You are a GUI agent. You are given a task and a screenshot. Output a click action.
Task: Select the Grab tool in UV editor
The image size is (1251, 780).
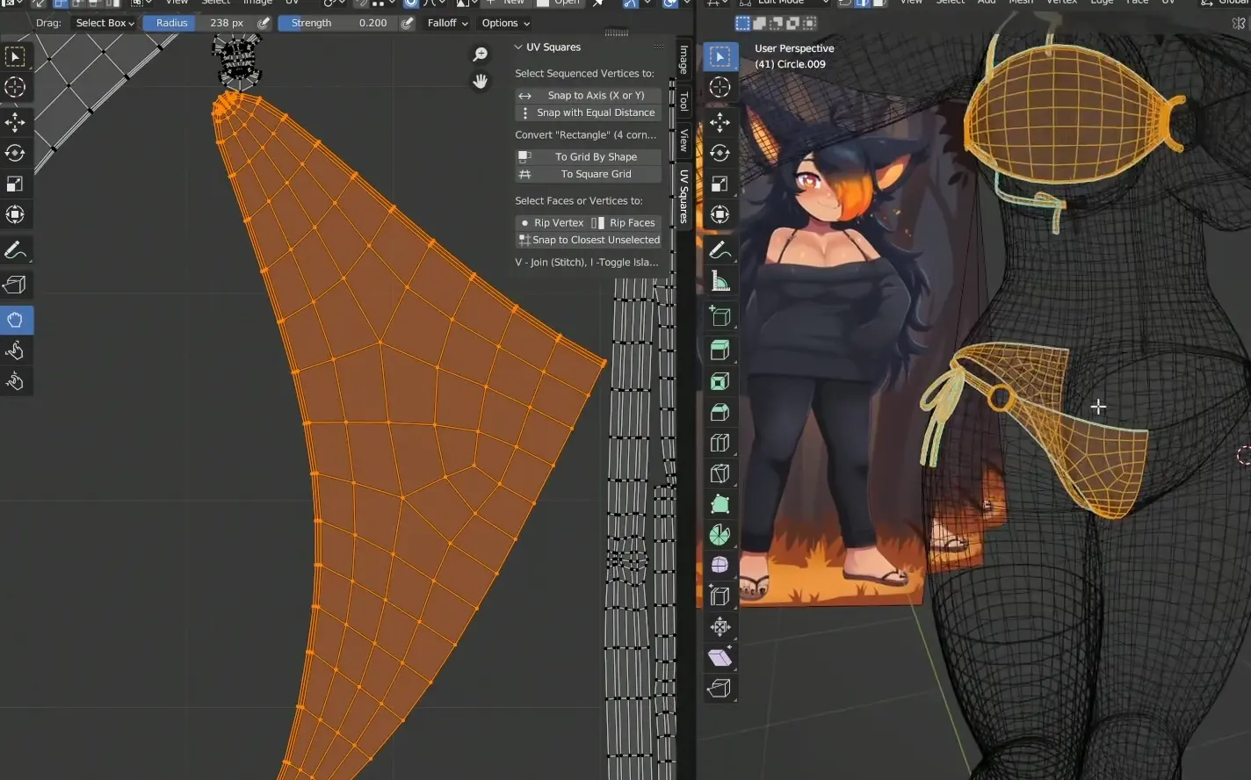[x=15, y=320]
